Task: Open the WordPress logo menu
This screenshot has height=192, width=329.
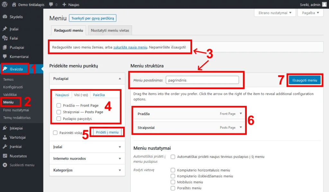Action: pyautogui.click(x=4, y=5)
